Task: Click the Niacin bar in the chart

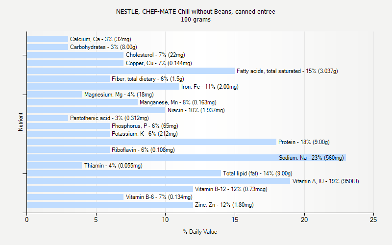Action: coord(96,110)
